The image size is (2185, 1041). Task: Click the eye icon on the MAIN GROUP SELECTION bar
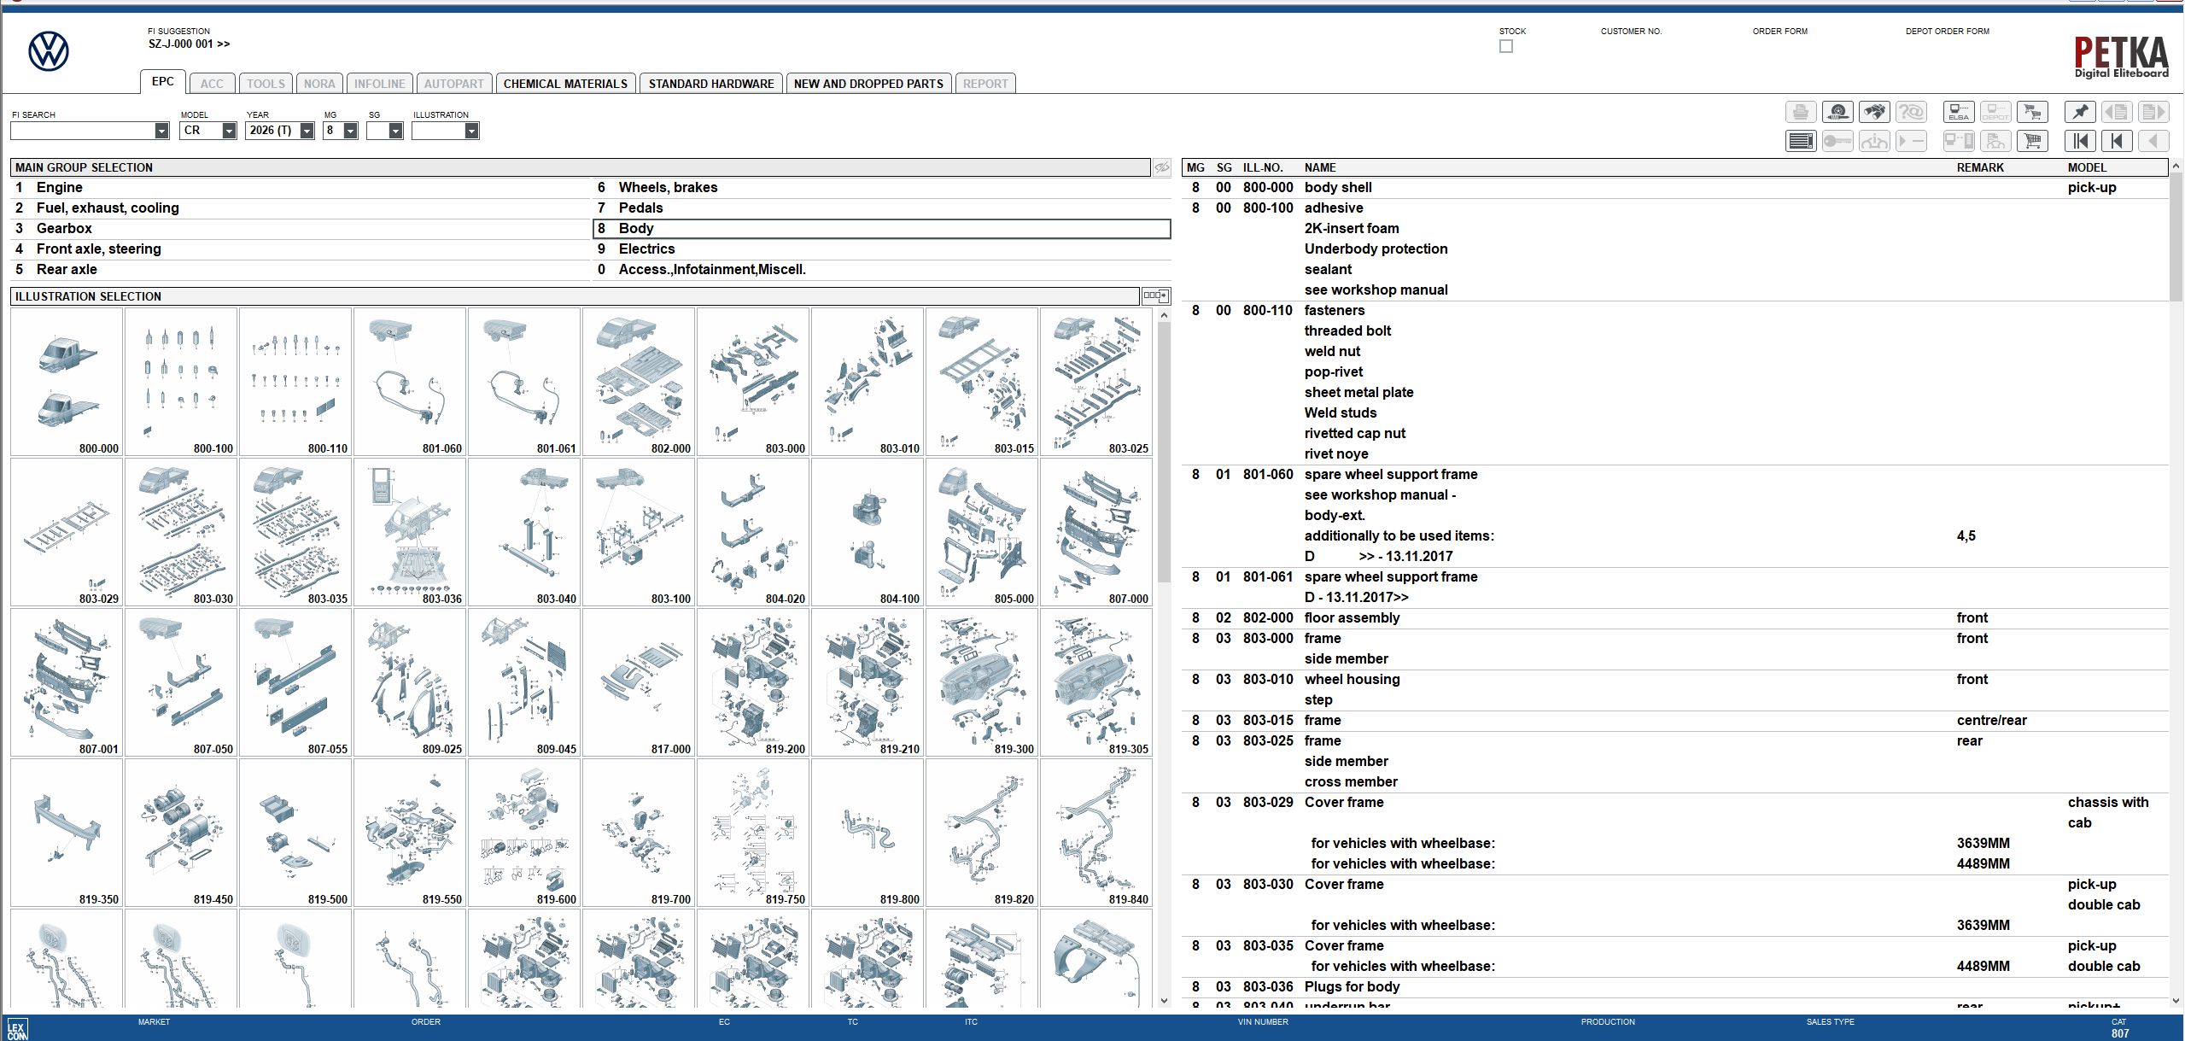(x=1161, y=167)
